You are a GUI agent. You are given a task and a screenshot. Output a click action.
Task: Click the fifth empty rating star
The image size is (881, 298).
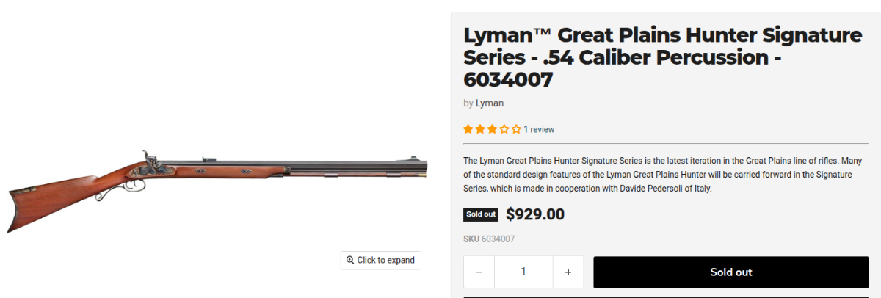[x=516, y=129]
